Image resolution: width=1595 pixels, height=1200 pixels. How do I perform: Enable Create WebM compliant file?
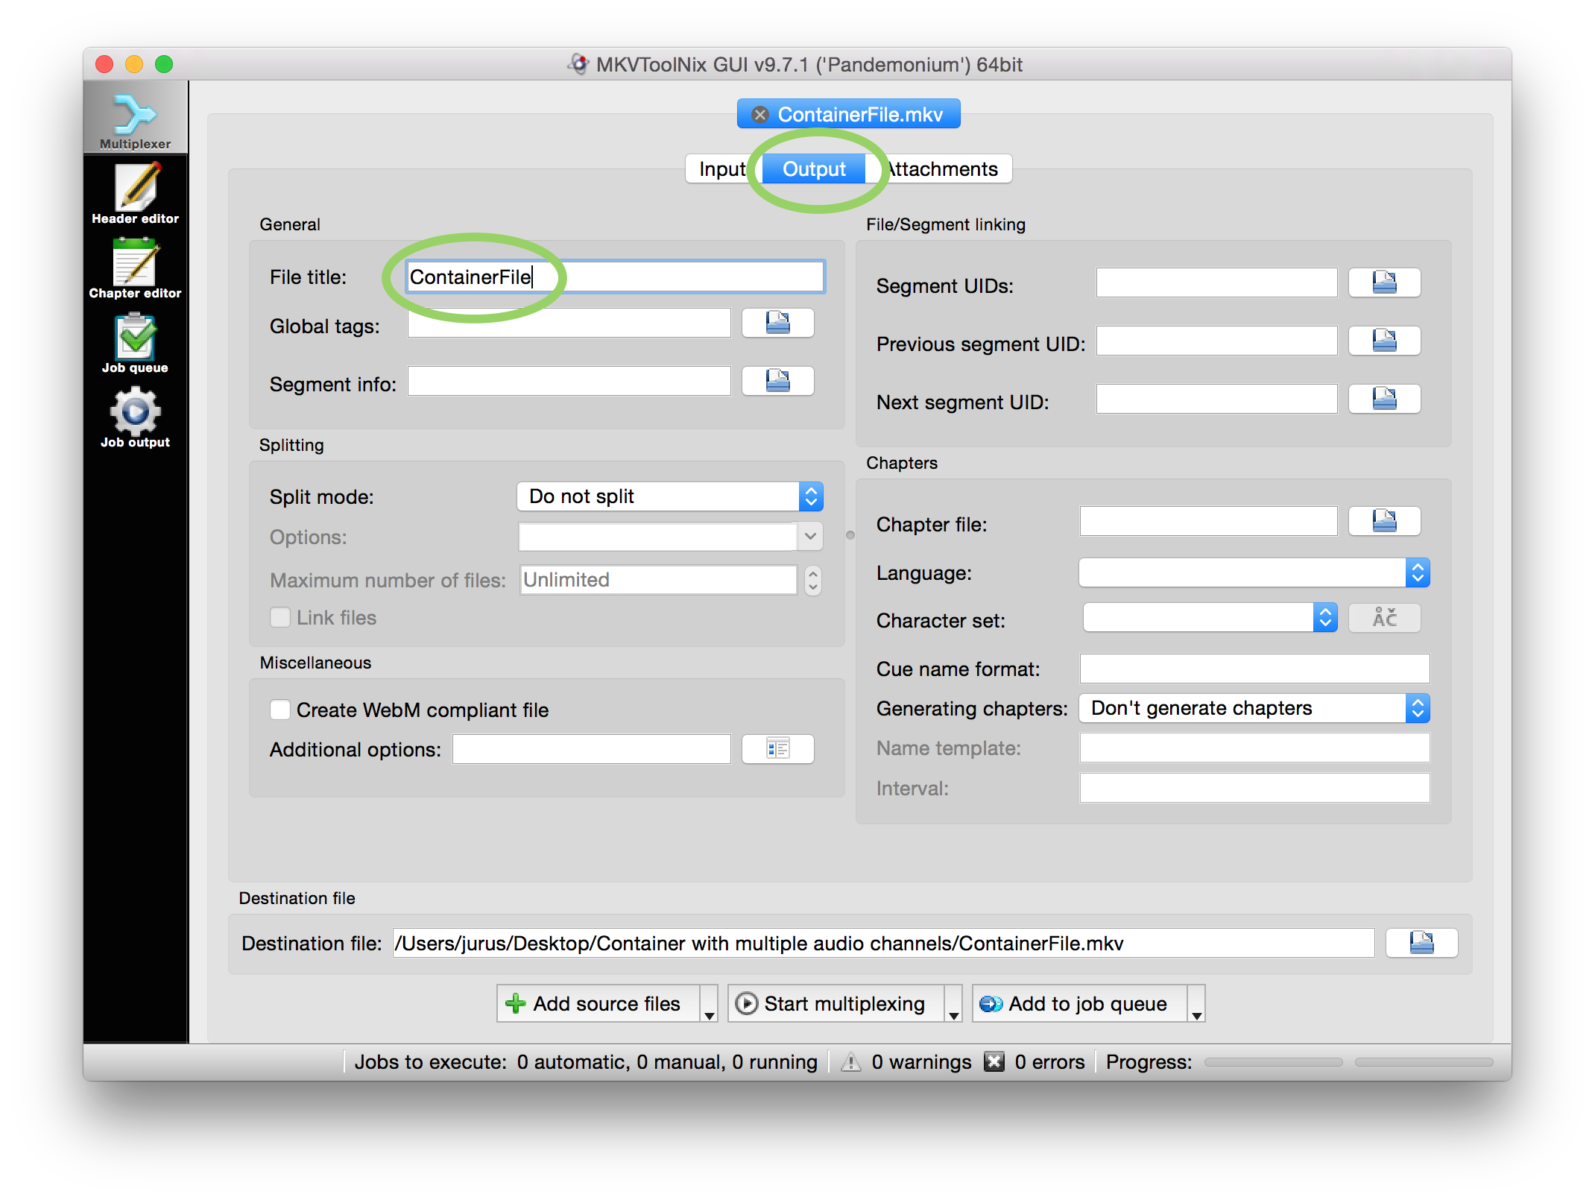click(x=280, y=710)
